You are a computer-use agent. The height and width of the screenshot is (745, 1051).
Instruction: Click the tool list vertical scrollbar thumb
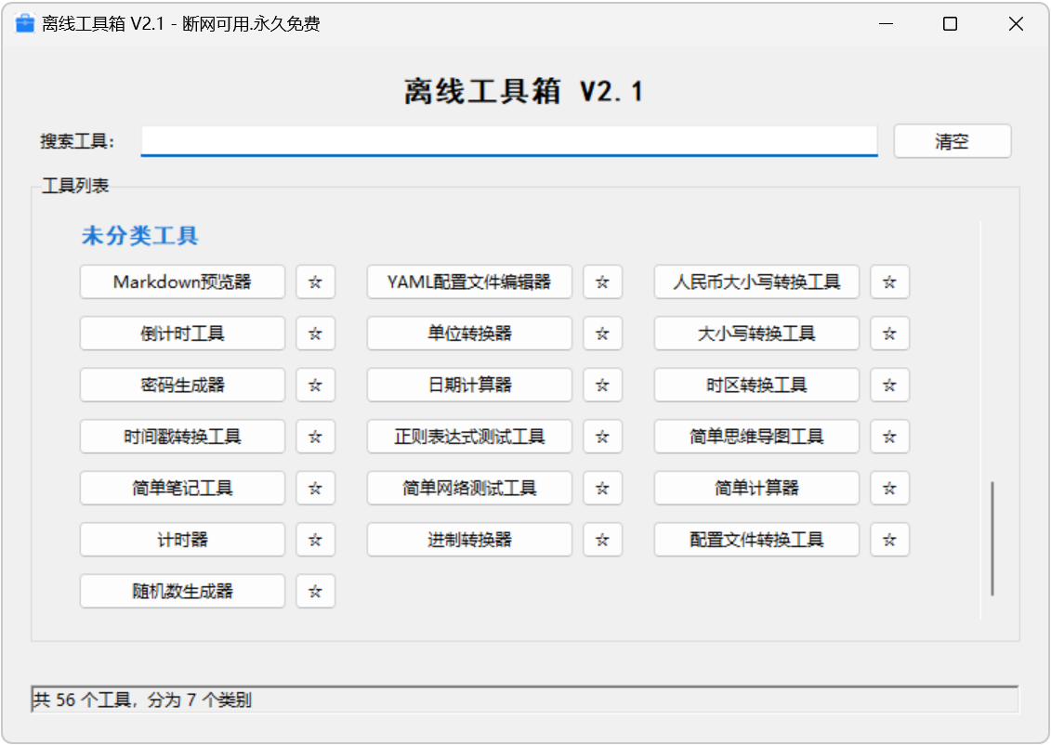click(x=992, y=538)
